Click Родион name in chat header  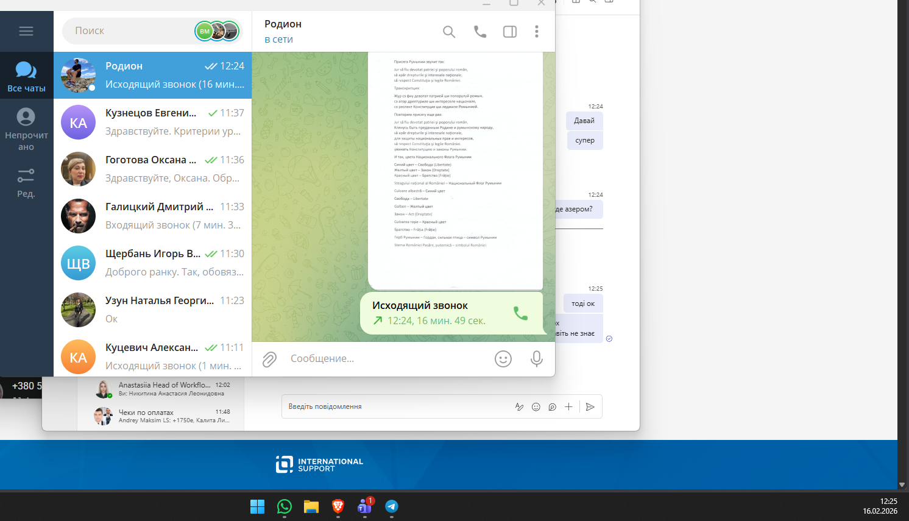pyautogui.click(x=283, y=24)
